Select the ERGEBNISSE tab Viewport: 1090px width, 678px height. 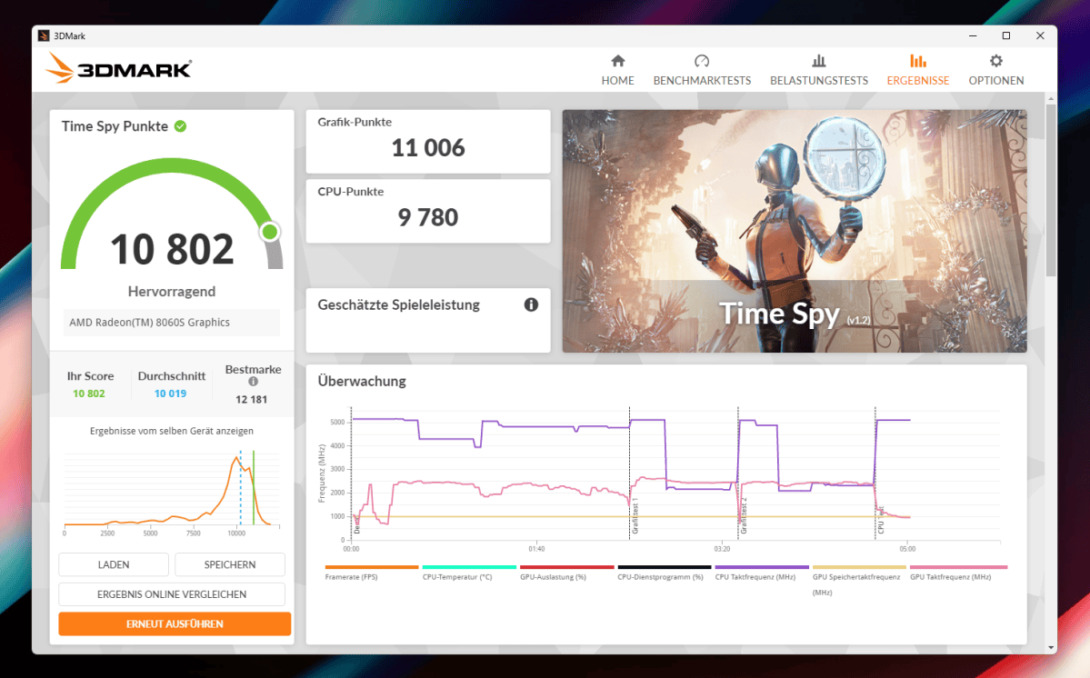tap(917, 70)
